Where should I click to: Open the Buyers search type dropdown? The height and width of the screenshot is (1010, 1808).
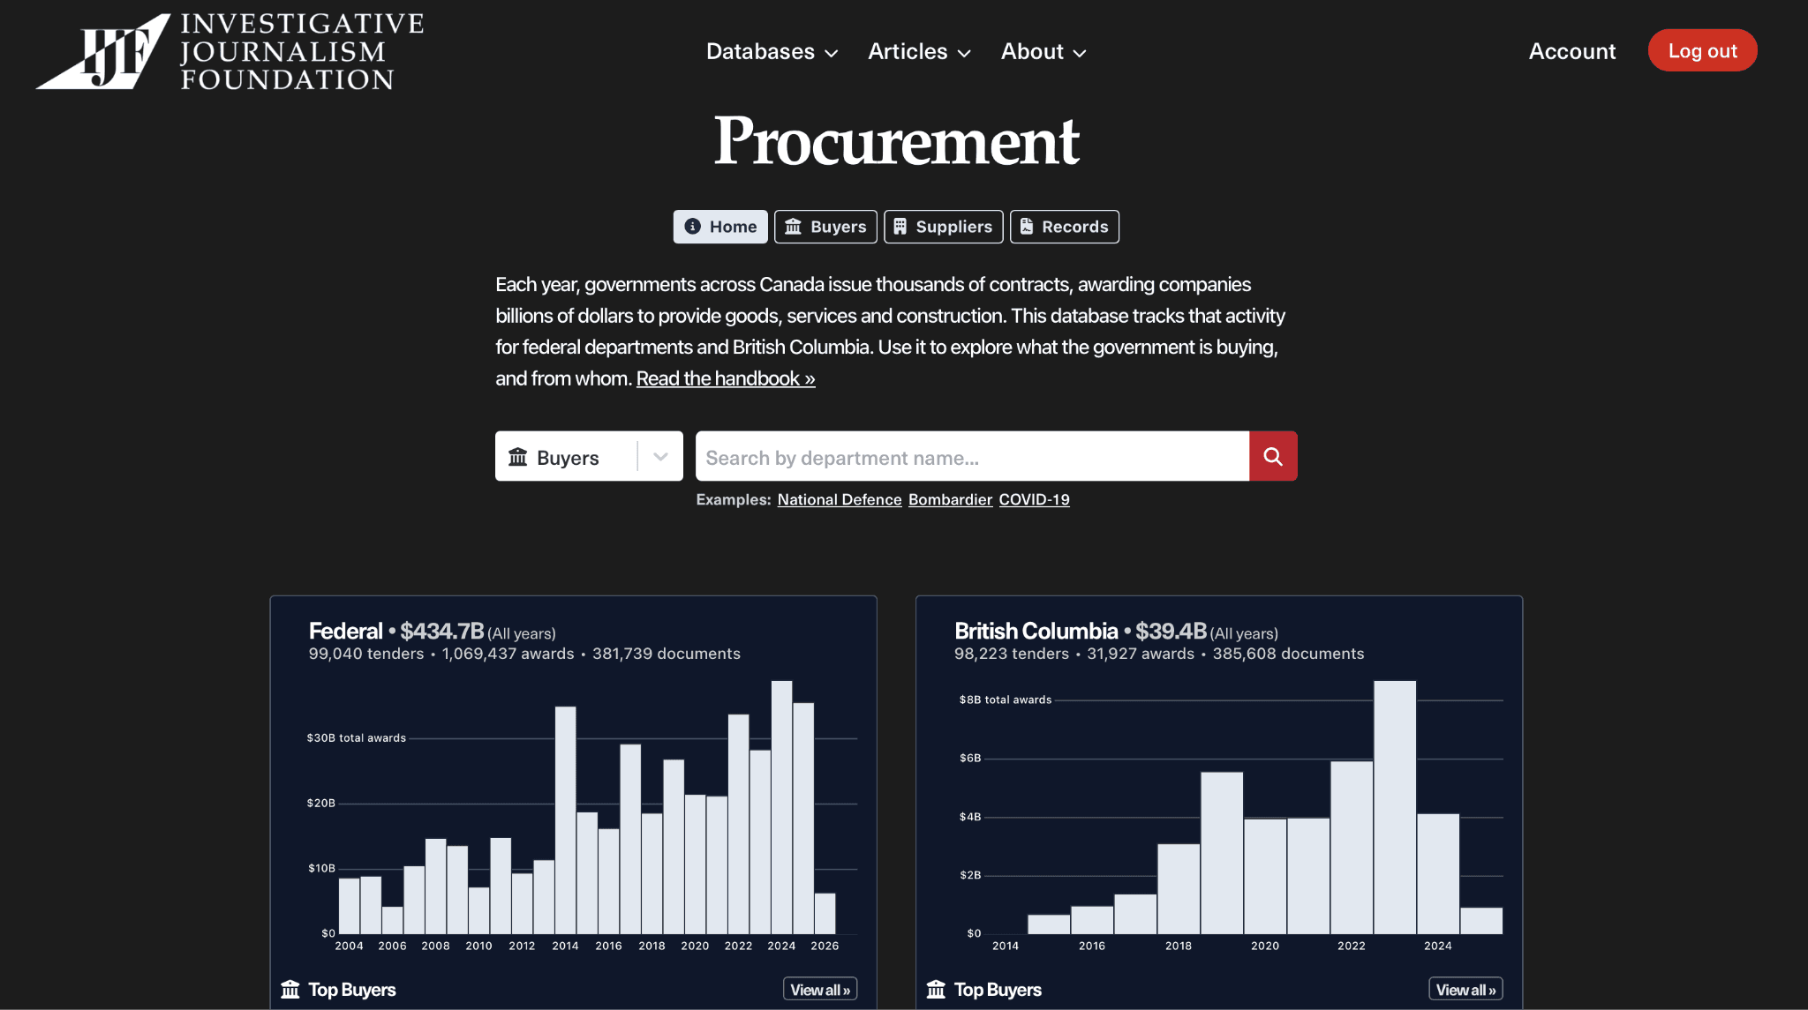[589, 456]
